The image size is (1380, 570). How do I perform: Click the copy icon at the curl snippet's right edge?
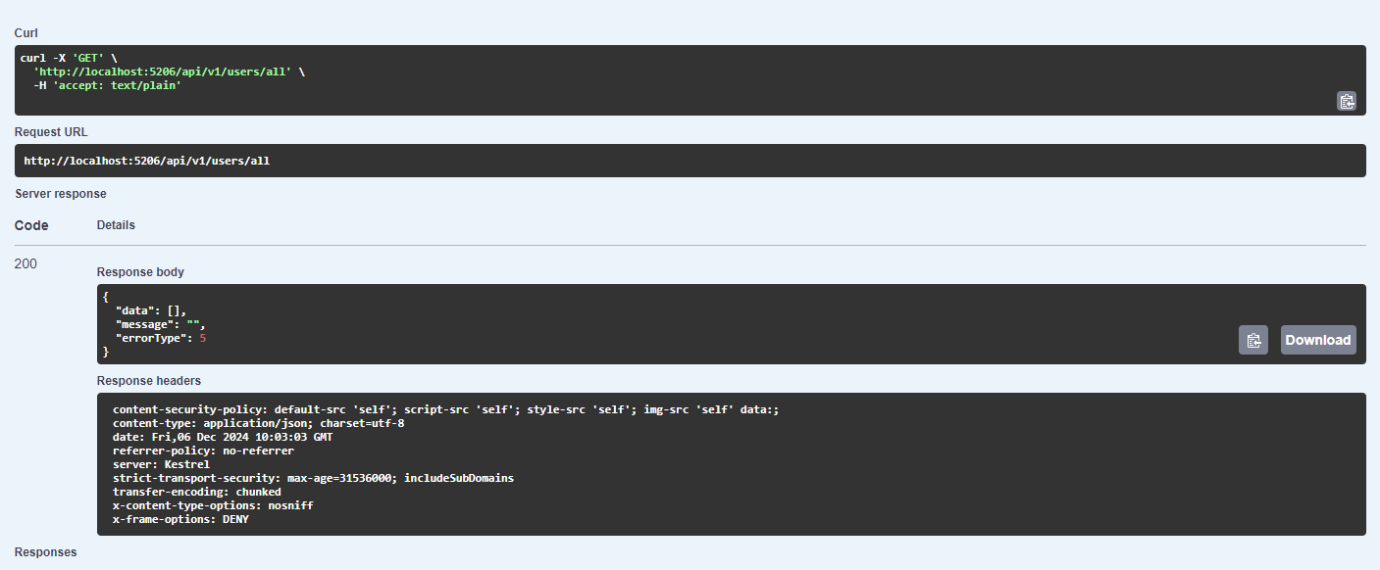(x=1347, y=101)
